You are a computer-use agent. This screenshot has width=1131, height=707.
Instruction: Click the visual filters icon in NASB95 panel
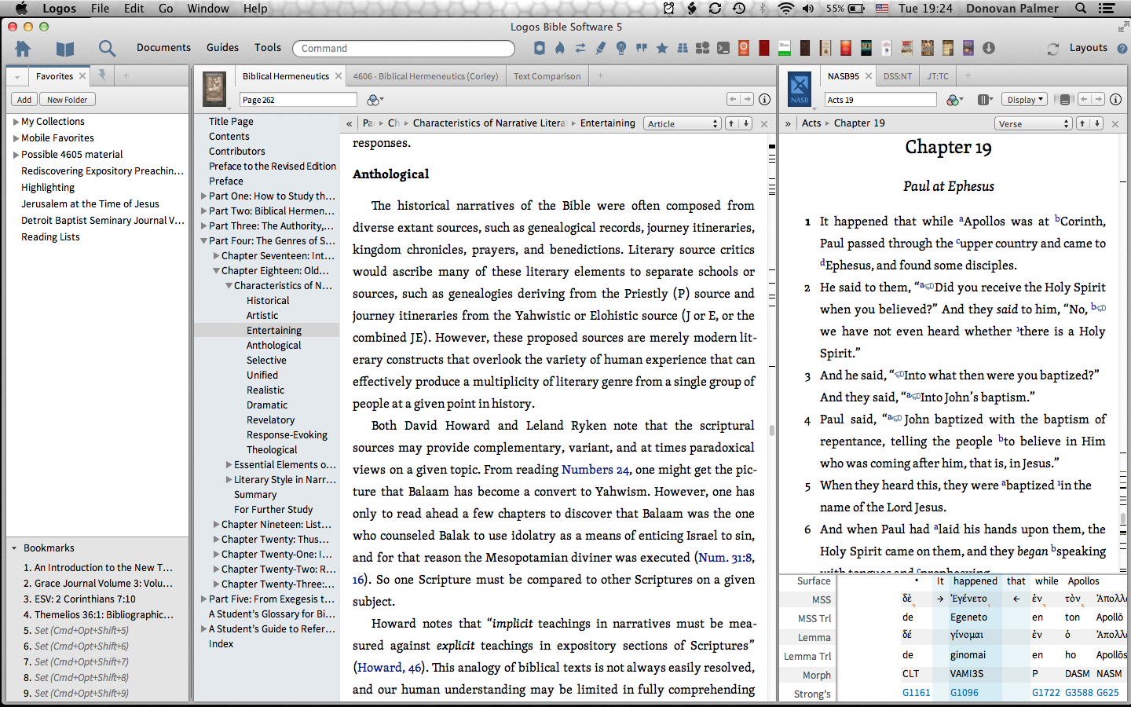[954, 100]
